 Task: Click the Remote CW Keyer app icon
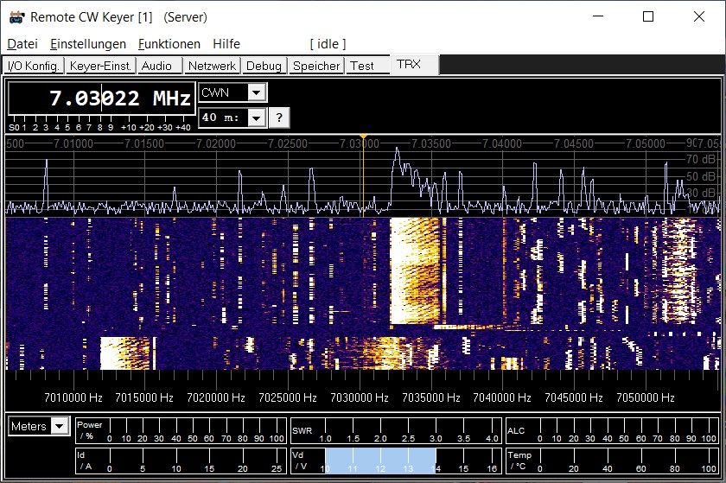pos(16,17)
